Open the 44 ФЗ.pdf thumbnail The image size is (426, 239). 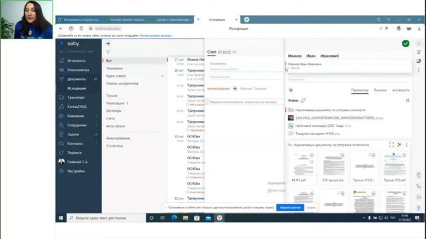point(302,167)
